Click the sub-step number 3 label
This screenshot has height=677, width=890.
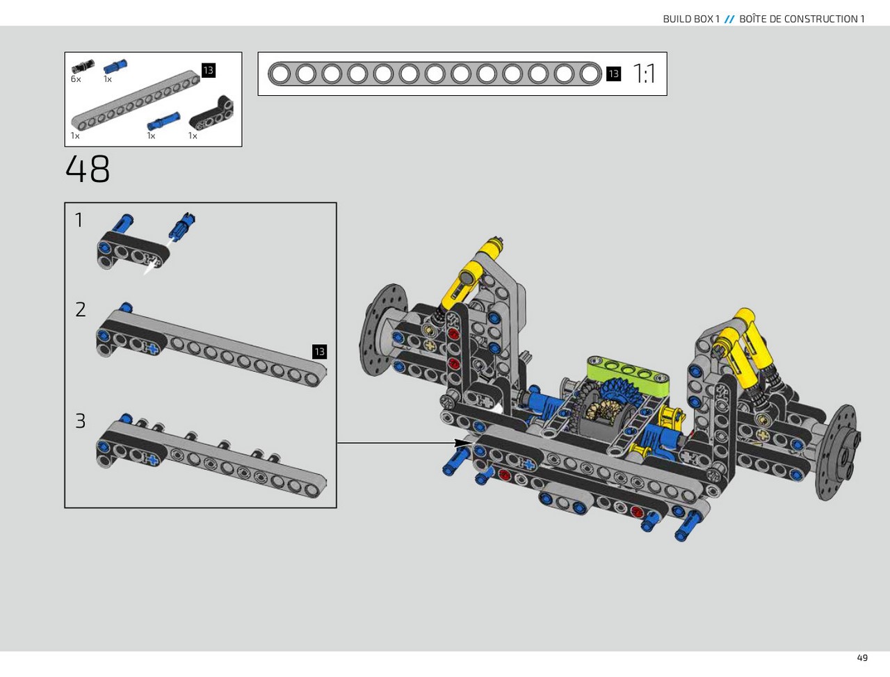point(81,421)
